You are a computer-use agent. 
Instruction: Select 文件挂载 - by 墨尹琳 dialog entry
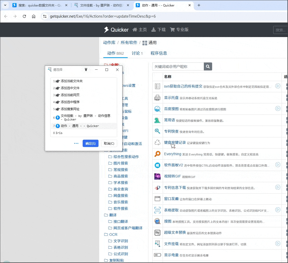coord(84,117)
